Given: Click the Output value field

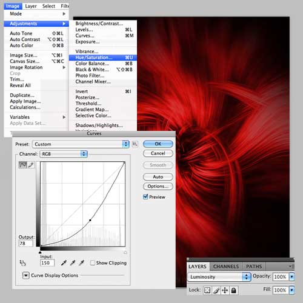Looking at the screenshot, I should click(26, 244).
